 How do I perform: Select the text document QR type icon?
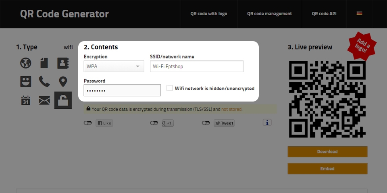[x=44, y=63]
